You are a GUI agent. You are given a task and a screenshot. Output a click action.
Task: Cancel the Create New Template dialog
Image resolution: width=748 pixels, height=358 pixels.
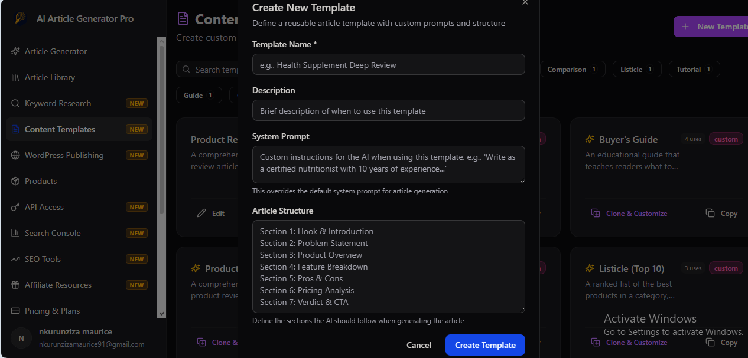[419, 345]
